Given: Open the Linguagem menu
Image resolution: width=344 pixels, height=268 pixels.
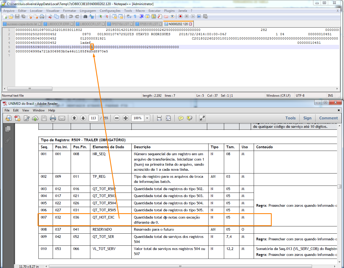Looking at the screenshot, I should pos(88,11).
